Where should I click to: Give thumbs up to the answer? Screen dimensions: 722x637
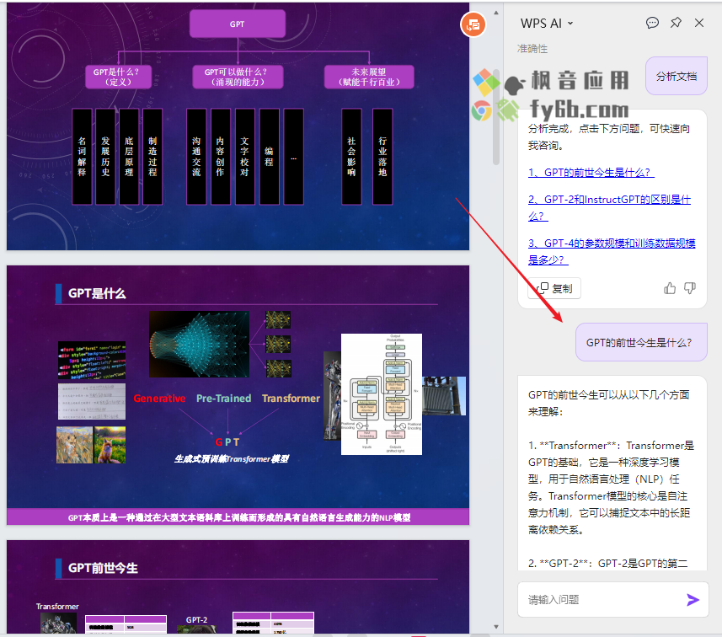pyautogui.click(x=670, y=288)
